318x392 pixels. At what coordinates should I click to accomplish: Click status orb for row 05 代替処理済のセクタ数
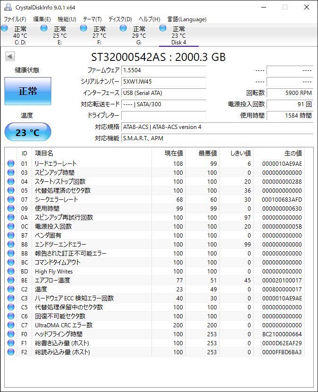11,190
